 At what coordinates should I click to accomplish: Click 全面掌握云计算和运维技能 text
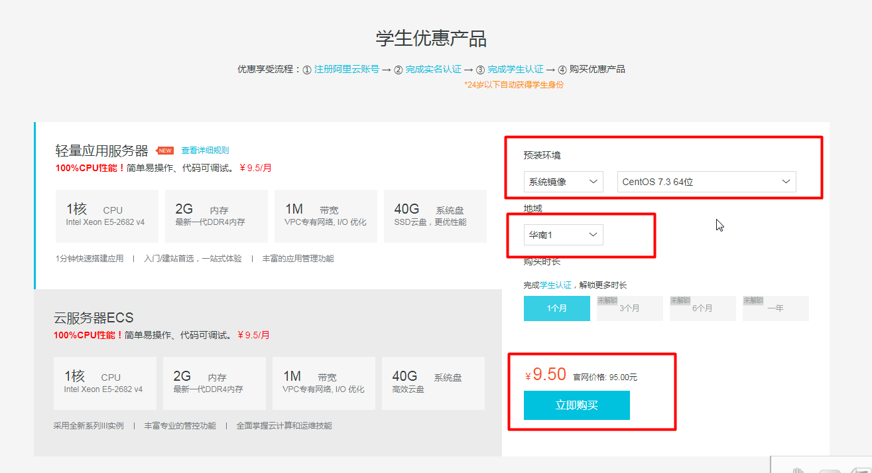(x=284, y=426)
